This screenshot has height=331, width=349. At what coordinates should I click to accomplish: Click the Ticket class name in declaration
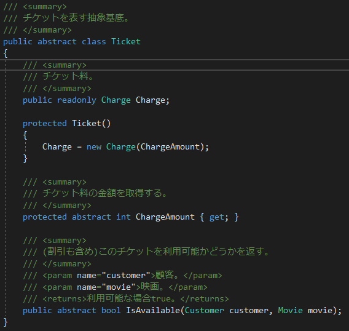click(126, 42)
